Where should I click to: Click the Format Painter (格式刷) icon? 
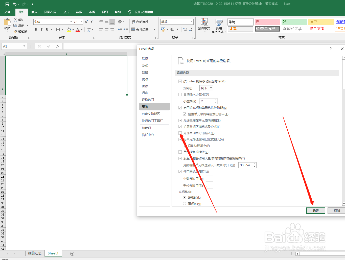pos(16,31)
